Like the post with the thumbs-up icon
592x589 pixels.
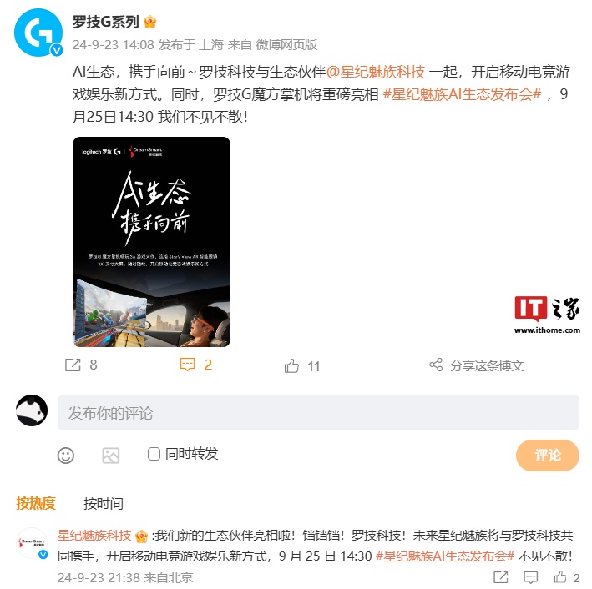[291, 366]
